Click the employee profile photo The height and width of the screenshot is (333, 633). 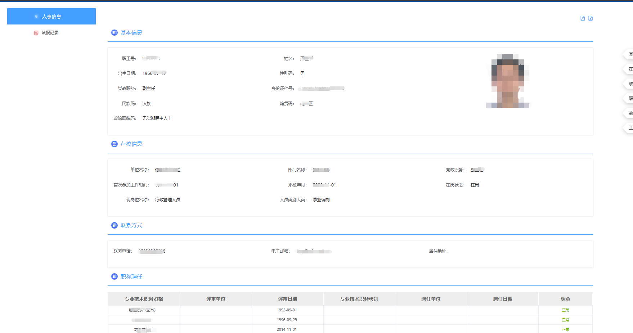(508, 81)
